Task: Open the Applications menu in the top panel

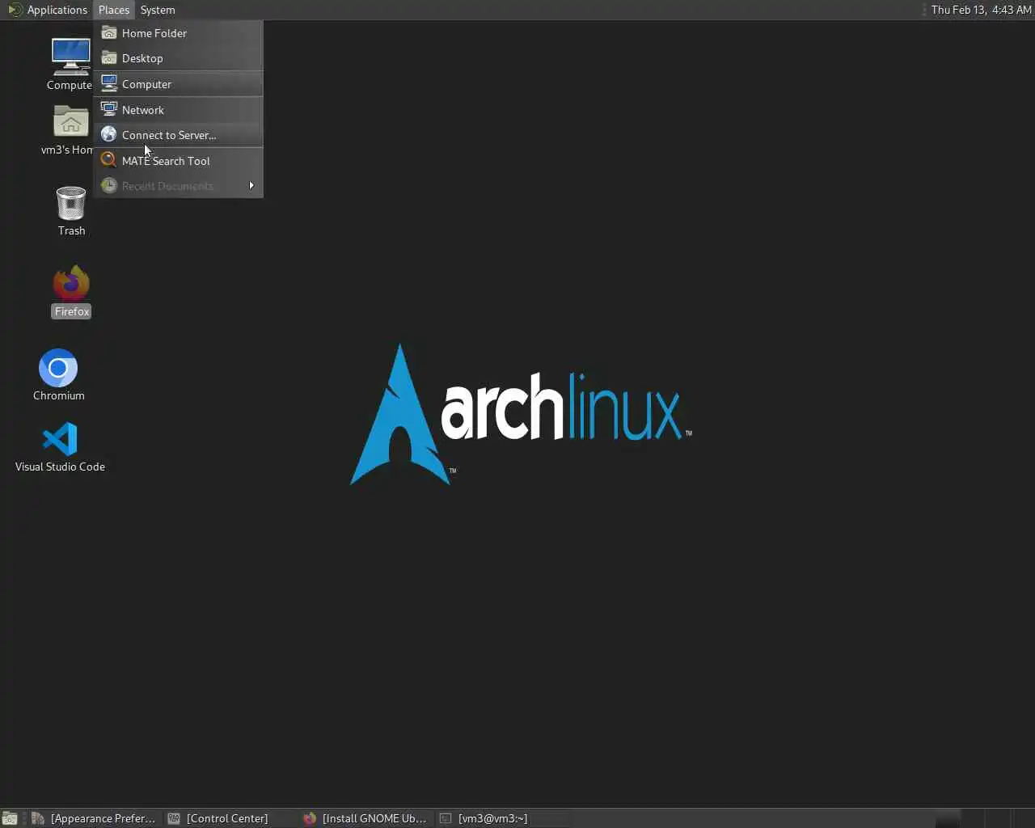Action: 48,10
